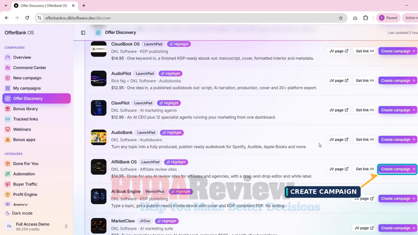
Task: Go to My campaigns
Action: 36,88
